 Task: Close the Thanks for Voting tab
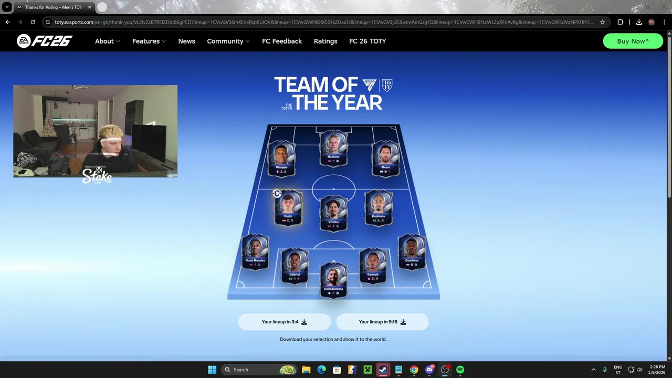click(89, 7)
